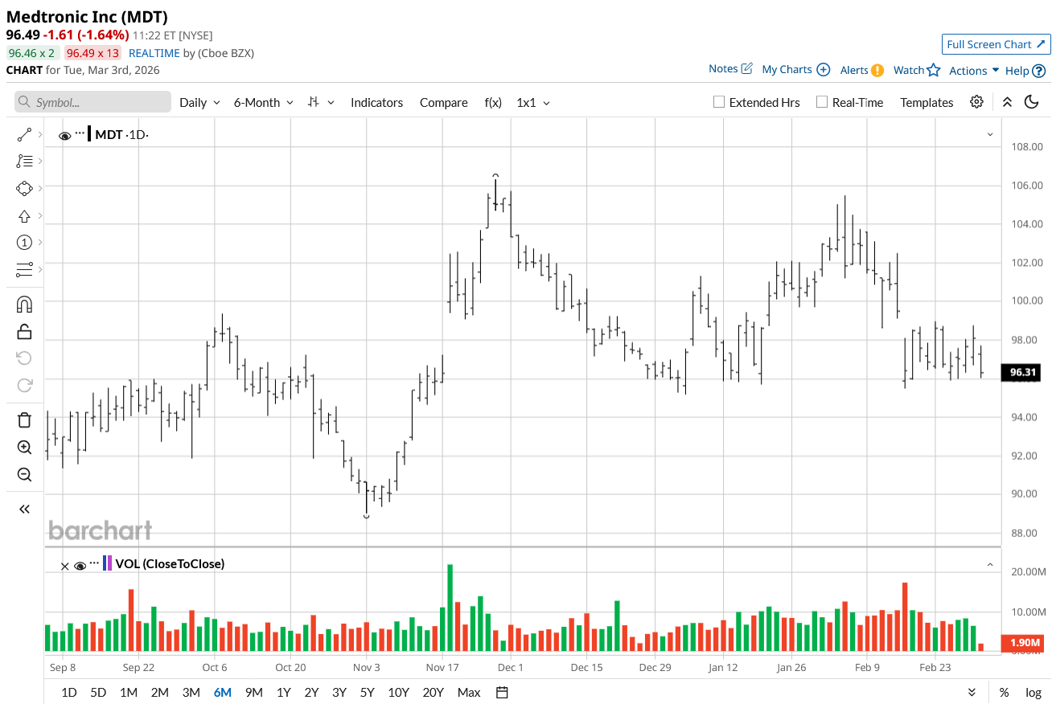Select the 3M range tab
Screen dimensions: 1052x704
[x=191, y=692]
